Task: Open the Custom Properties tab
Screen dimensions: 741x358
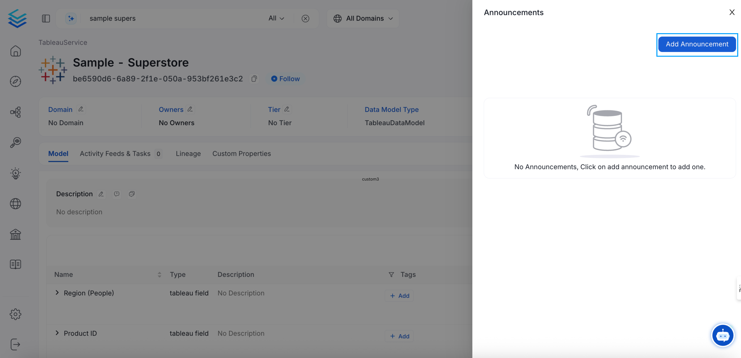Action: (x=241, y=154)
